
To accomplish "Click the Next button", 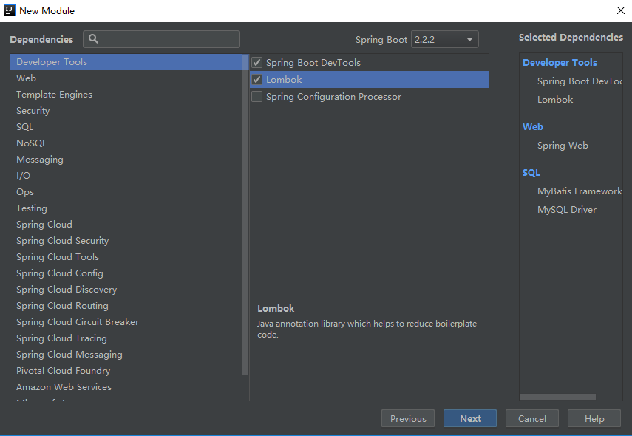I will click(x=470, y=419).
